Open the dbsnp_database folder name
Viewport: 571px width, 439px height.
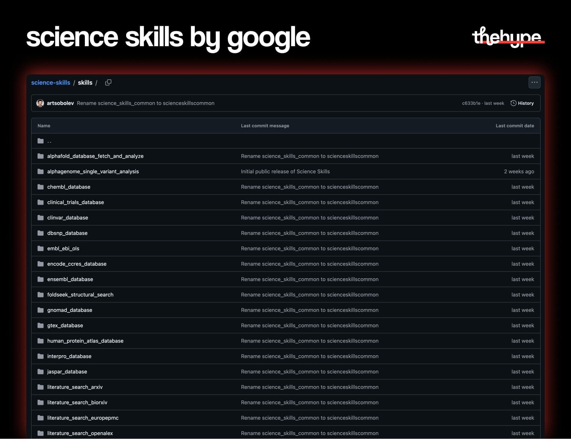[x=67, y=233]
